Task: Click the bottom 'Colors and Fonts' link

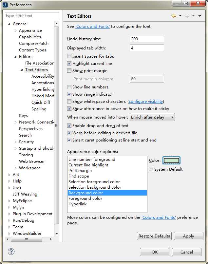Action: pyautogui.click(x=159, y=217)
